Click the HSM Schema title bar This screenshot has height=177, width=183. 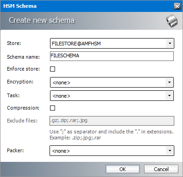pyautogui.click(x=91, y=6)
